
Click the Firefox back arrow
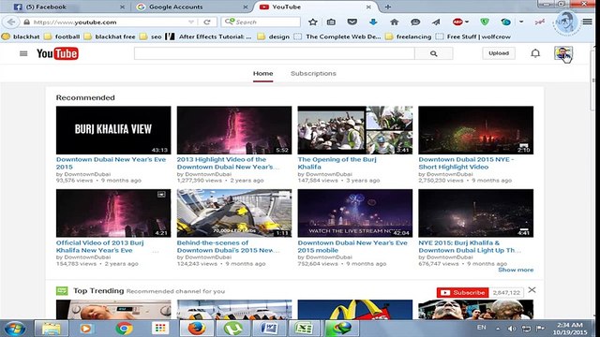[x=11, y=22]
